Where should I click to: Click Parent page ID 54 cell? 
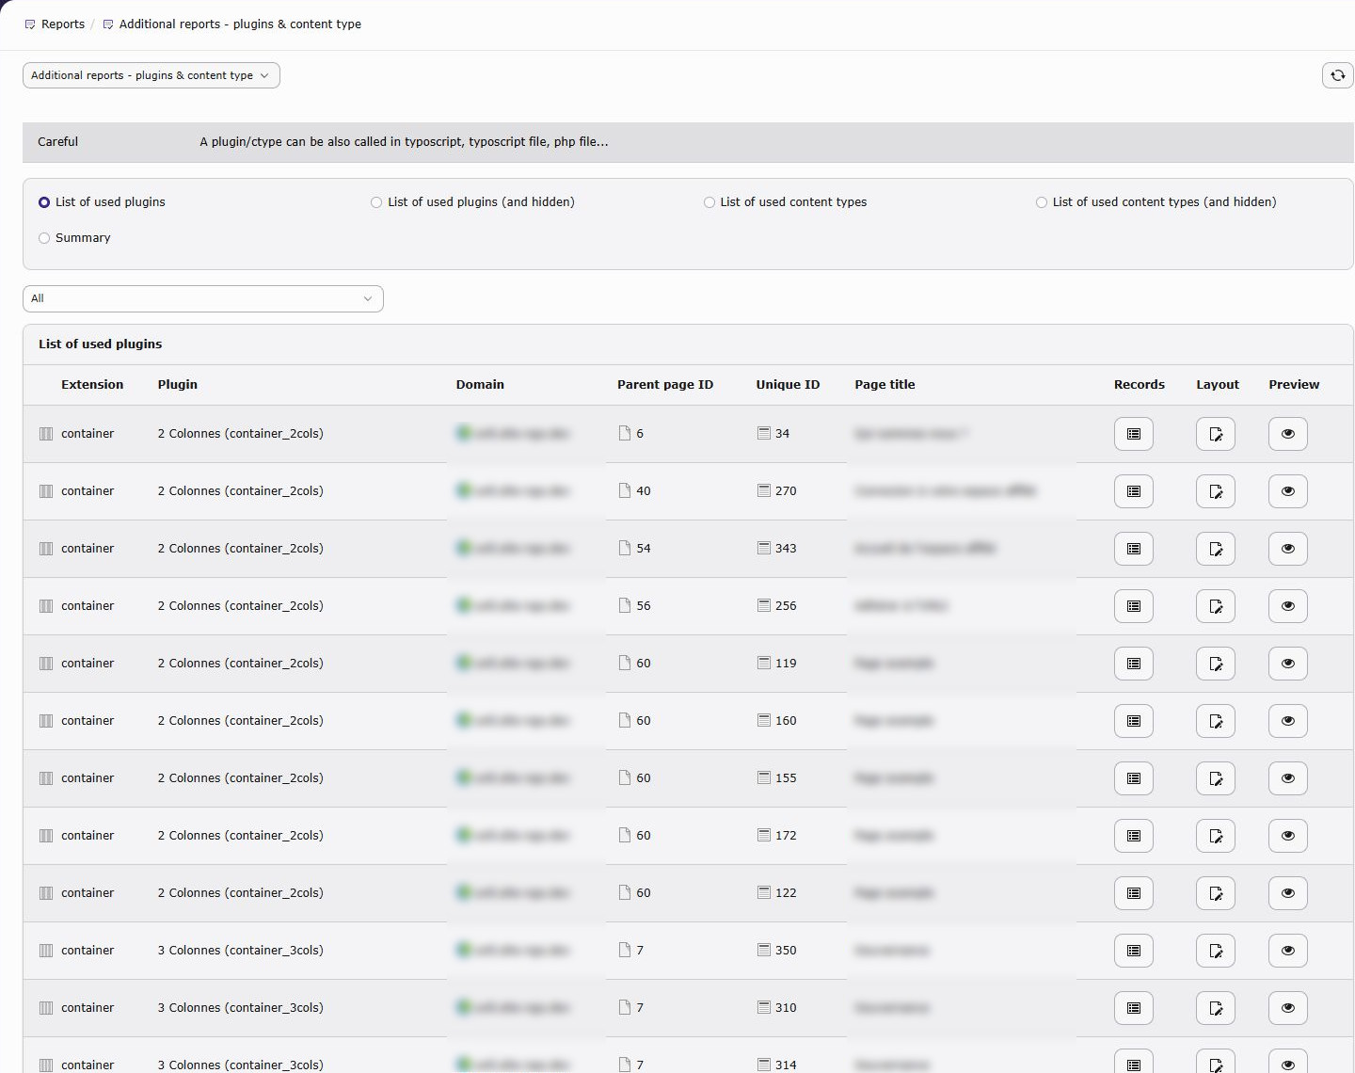pyautogui.click(x=635, y=549)
